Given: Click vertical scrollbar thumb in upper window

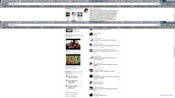Looking at the screenshot, I should 174,17.
